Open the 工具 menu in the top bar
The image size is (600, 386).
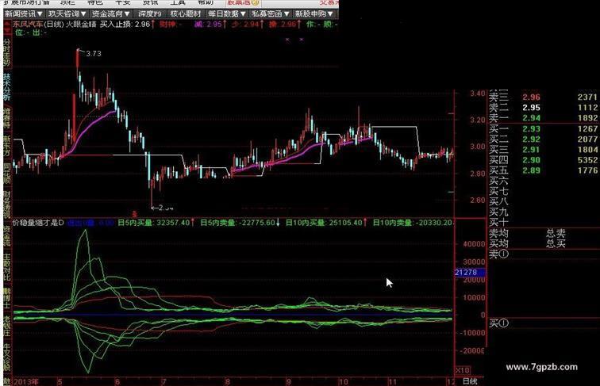(x=178, y=2)
